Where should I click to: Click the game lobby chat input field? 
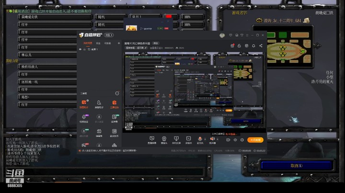tap(105, 172)
